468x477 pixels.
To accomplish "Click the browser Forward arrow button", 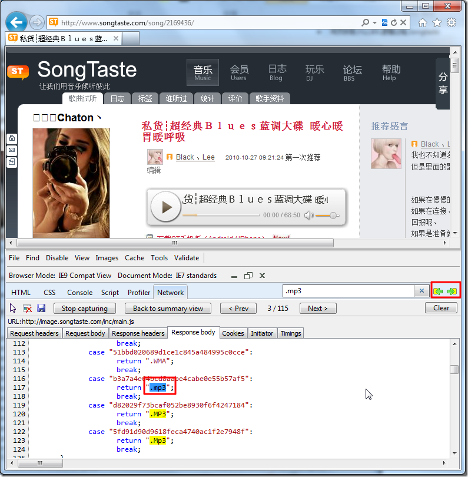I will click(x=37, y=22).
